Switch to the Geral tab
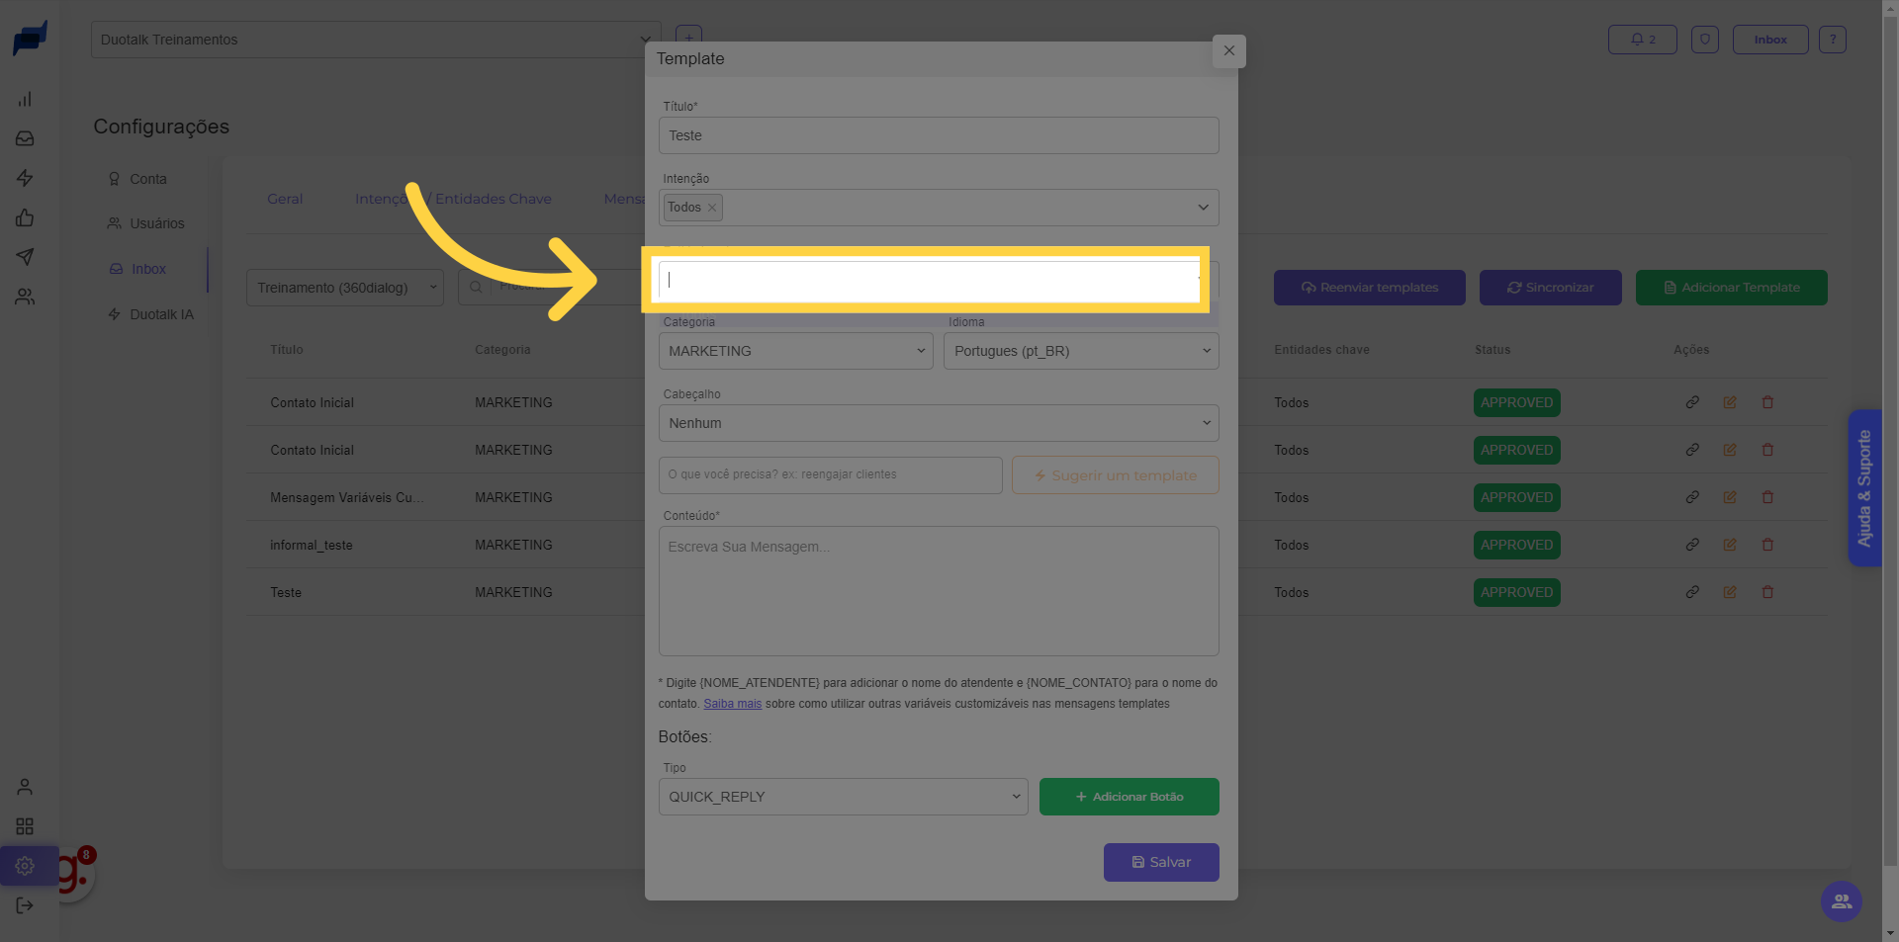1899x942 pixels. [285, 199]
